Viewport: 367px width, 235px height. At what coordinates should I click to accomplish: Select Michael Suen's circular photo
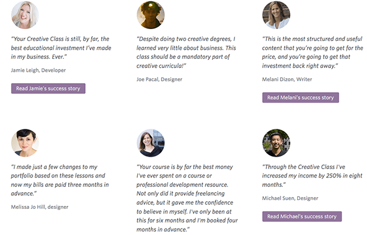tap(276, 143)
